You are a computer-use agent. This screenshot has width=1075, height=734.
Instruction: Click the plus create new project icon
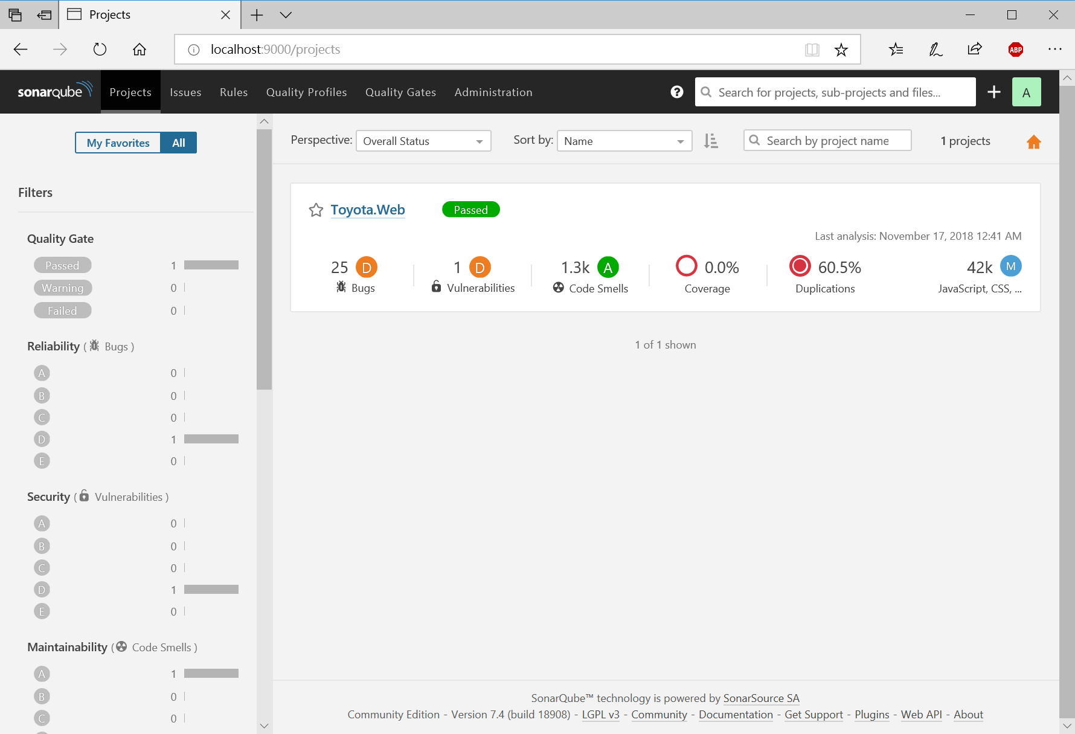994,92
